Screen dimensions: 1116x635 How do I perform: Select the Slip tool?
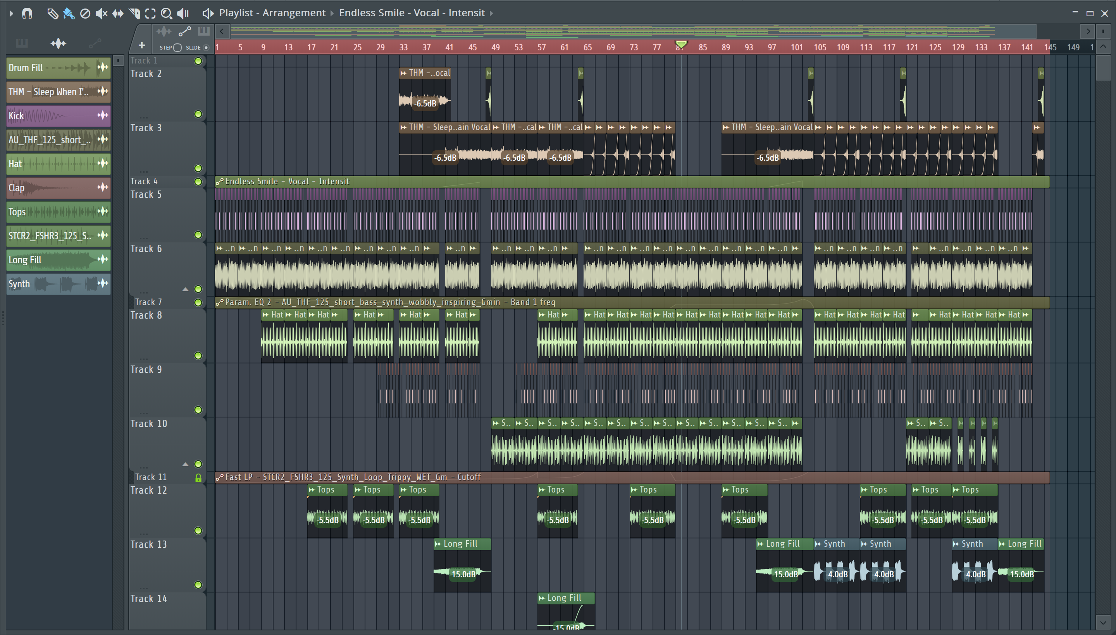(x=118, y=14)
